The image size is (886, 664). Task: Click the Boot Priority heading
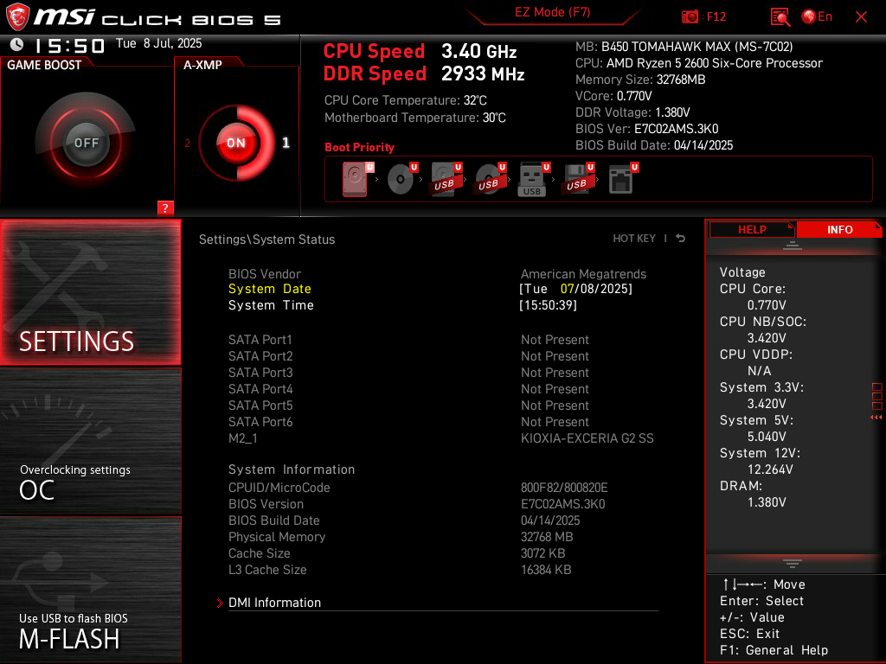(359, 147)
